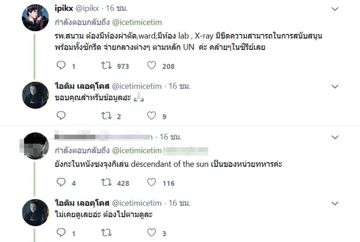Retweet the thank-you tweet with 2 retweets
The image size is (360, 242).
(x=106, y=117)
